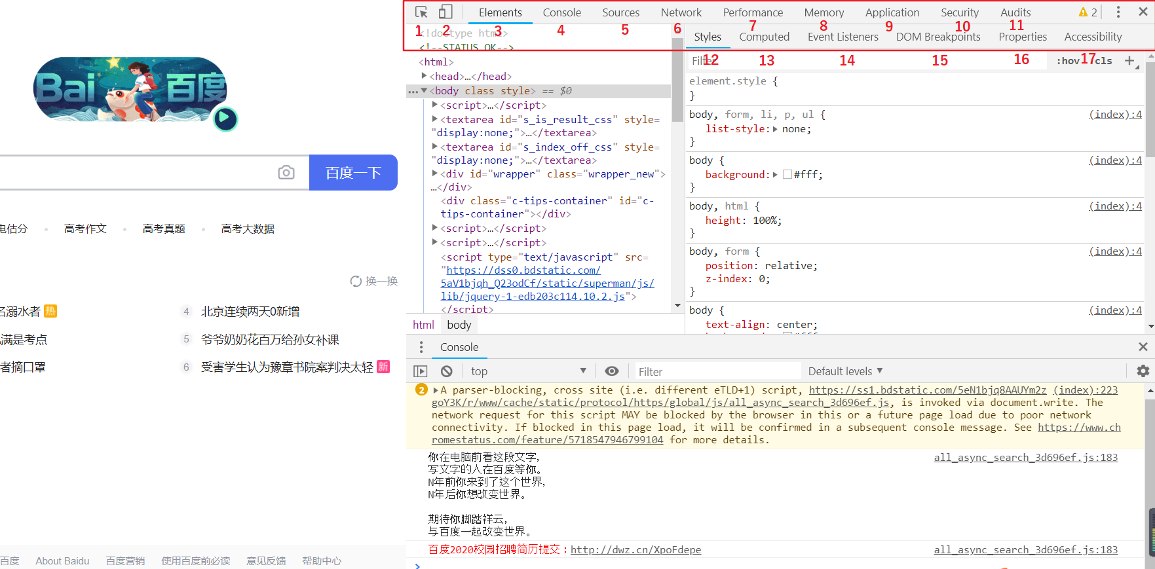Image resolution: width=1155 pixels, height=569 pixels.
Task: Expand the first script node under body
Action: (x=435, y=105)
